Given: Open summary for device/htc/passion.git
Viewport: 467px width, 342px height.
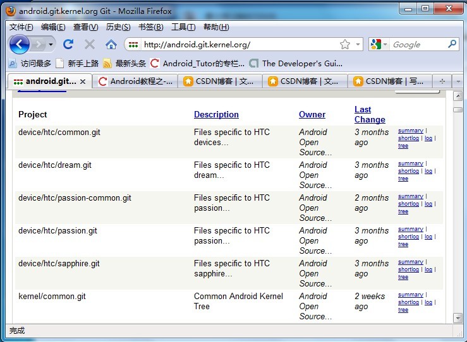Looking at the screenshot, I should pyautogui.click(x=411, y=229).
